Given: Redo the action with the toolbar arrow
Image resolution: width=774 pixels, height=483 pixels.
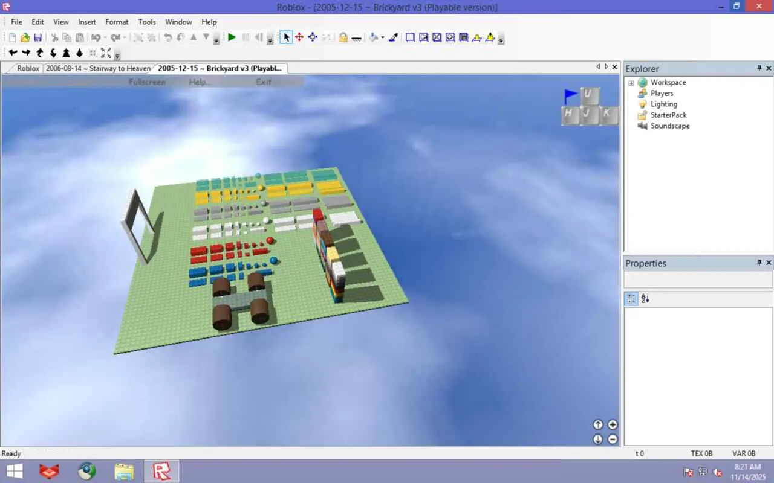Looking at the screenshot, I should pyautogui.click(x=114, y=37).
